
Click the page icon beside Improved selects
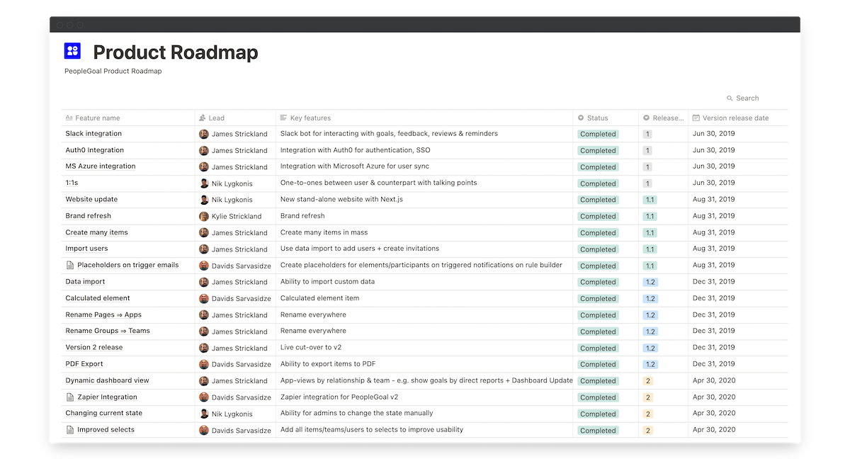[x=70, y=430]
